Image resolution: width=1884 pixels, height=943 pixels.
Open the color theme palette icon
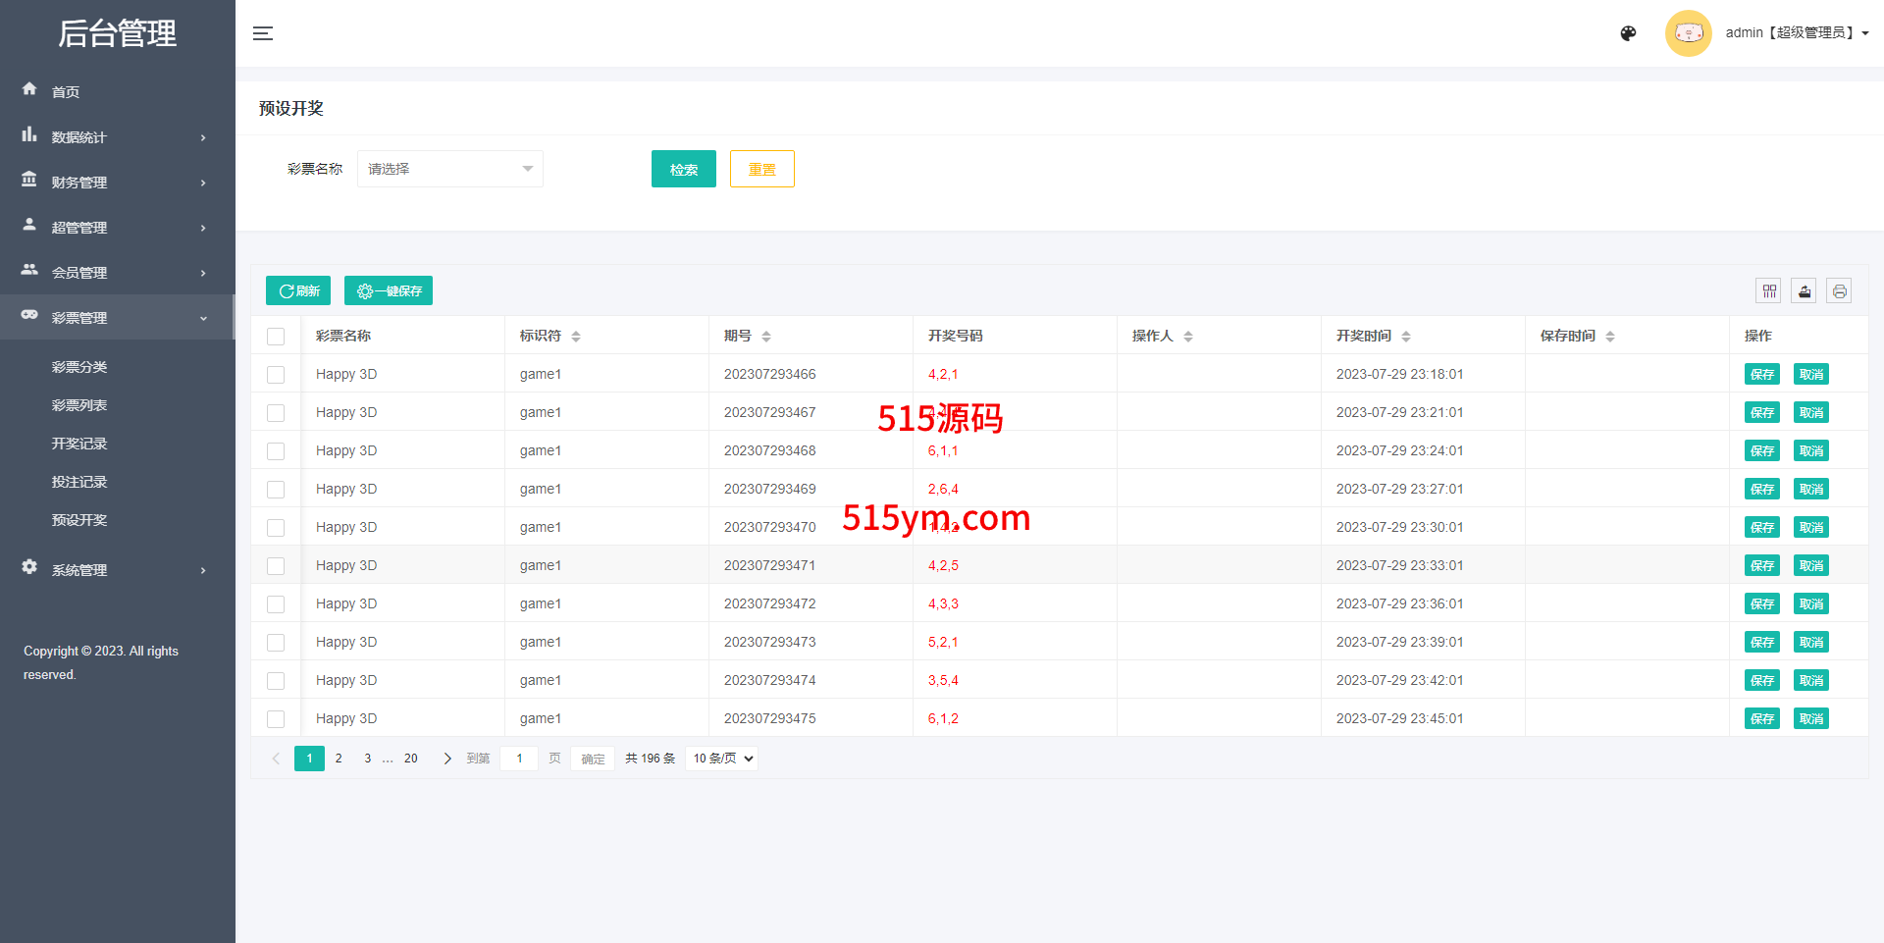pyautogui.click(x=1628, y=33)
